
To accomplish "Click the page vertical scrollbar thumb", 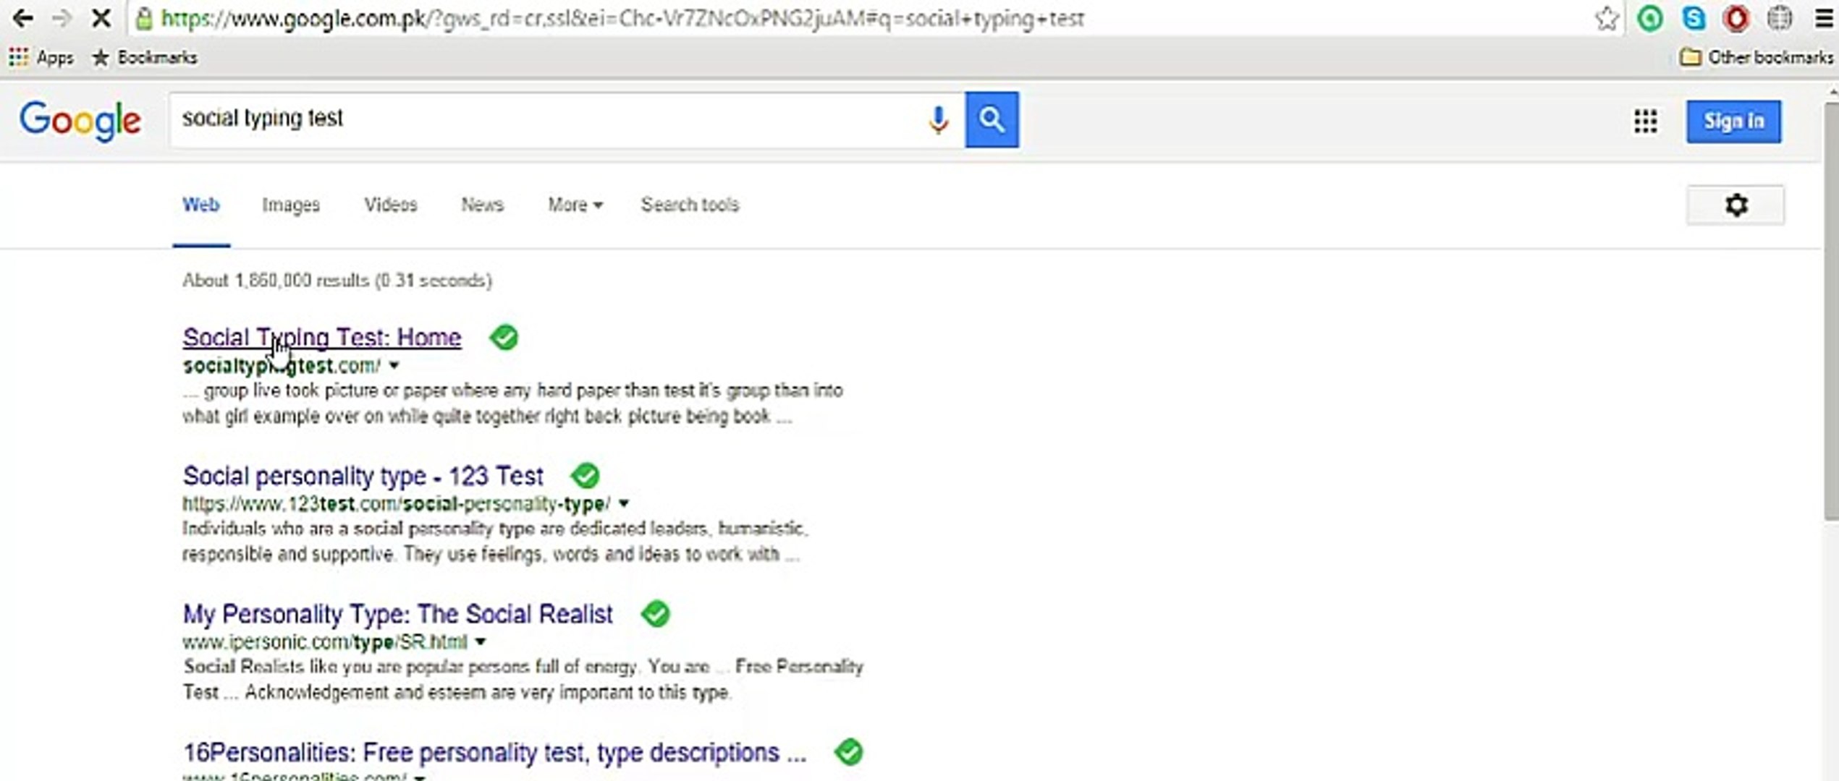I will pos(1831,311).
